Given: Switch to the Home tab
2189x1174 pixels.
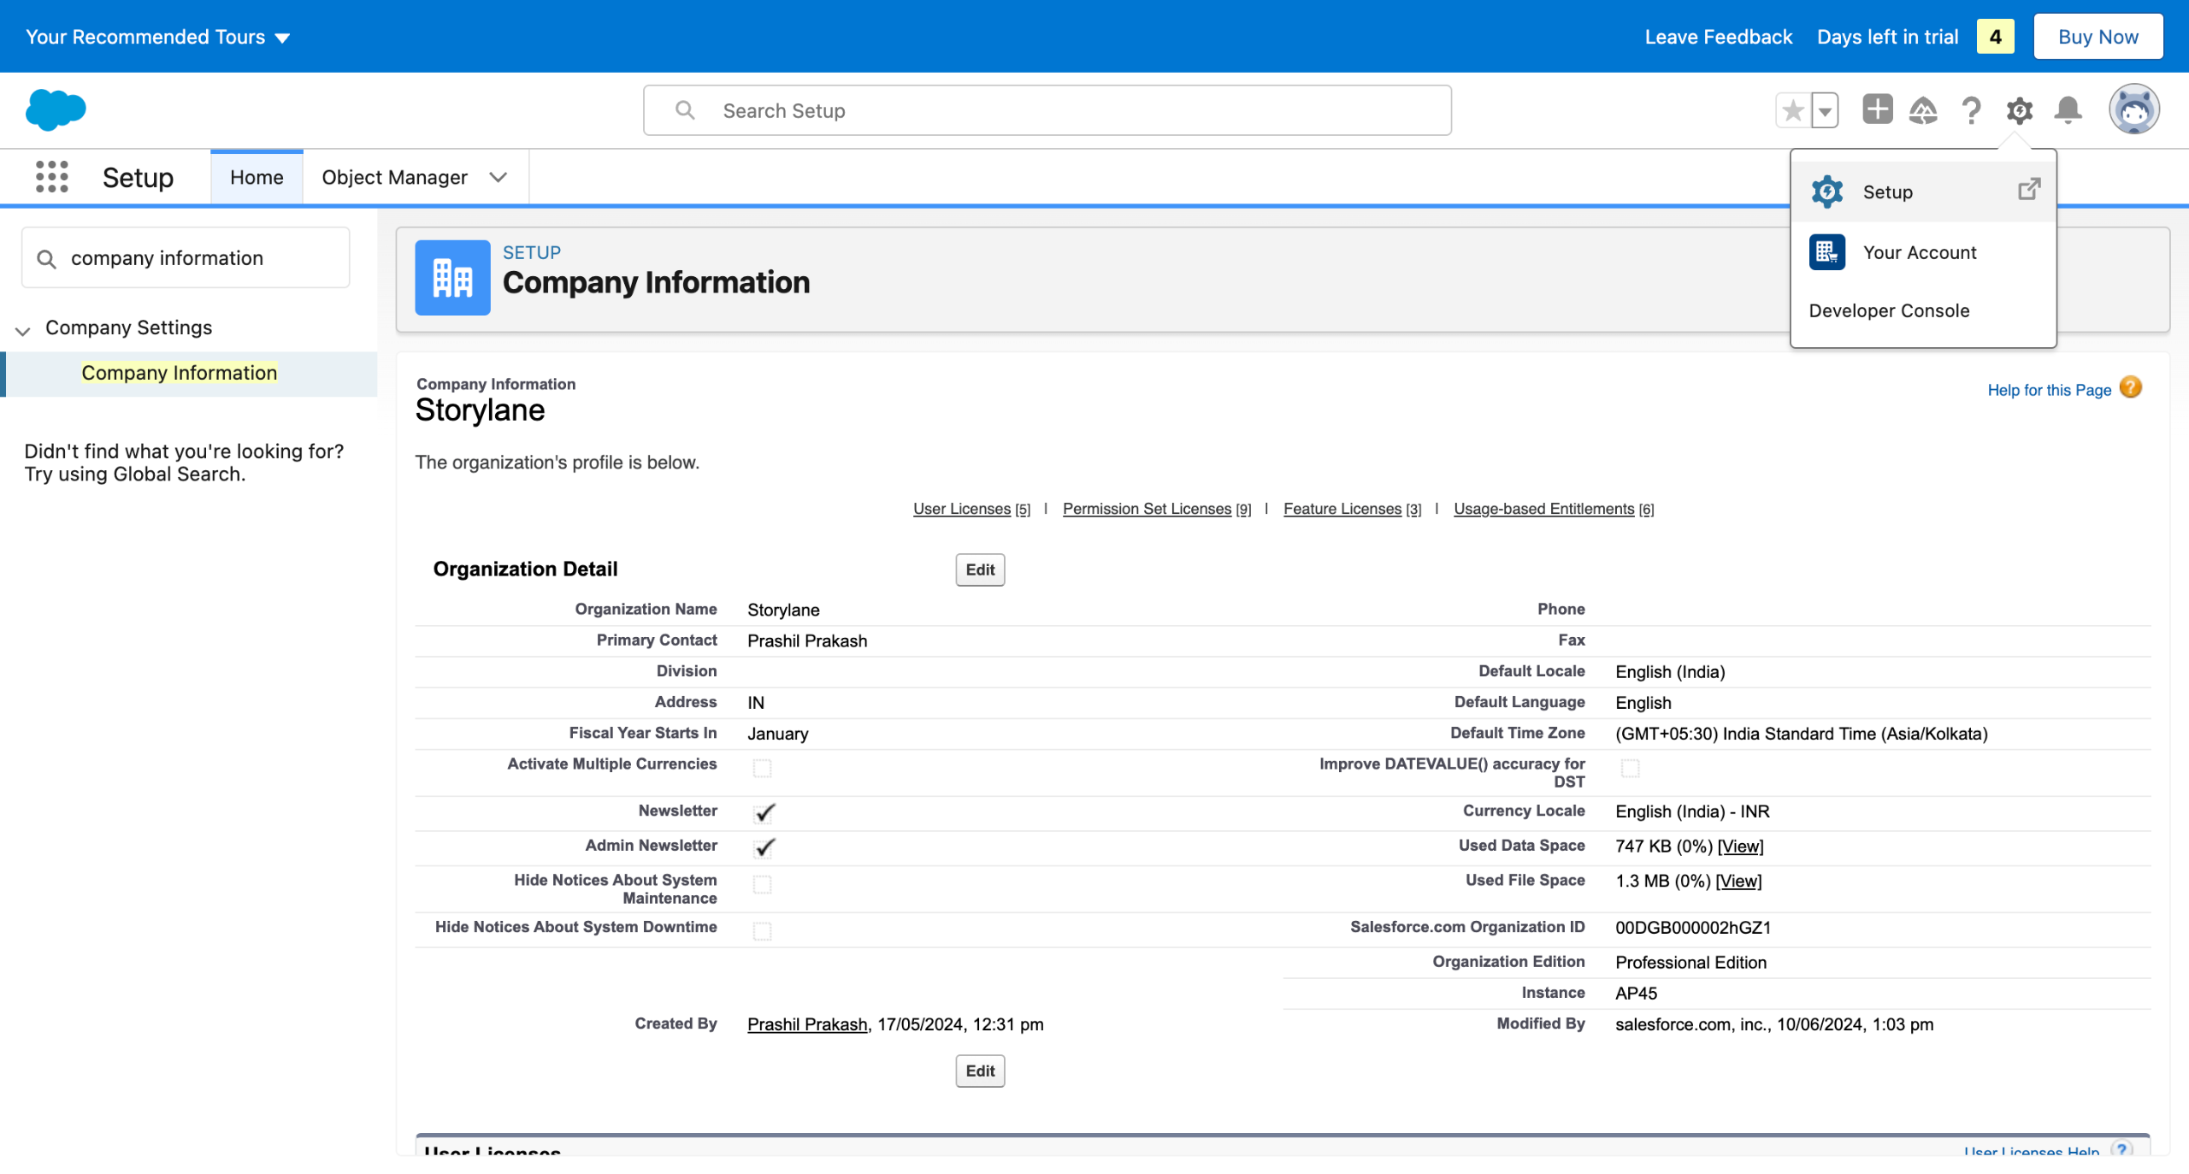Looking at the screenshot, I should click(x=257, y=177).
